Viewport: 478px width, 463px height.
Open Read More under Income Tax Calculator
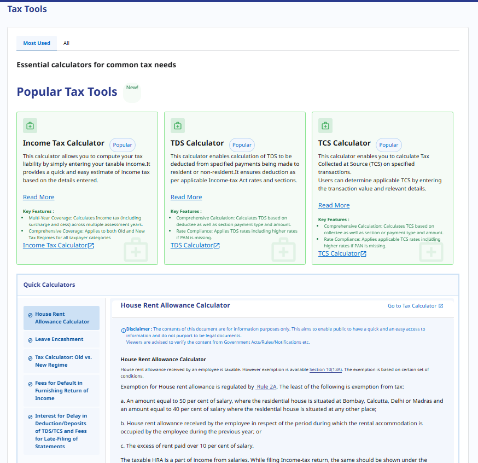[x=38, y=197]
